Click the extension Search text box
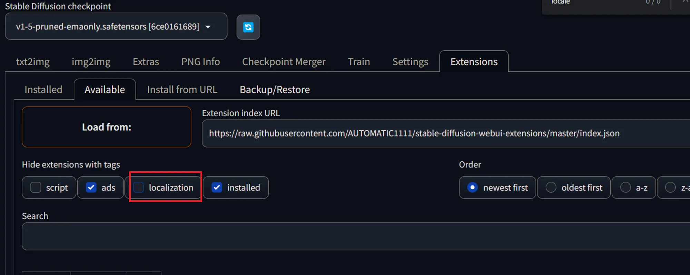This screenshot has width=690, height=275. pyautogui.click(x=355, y=236)
